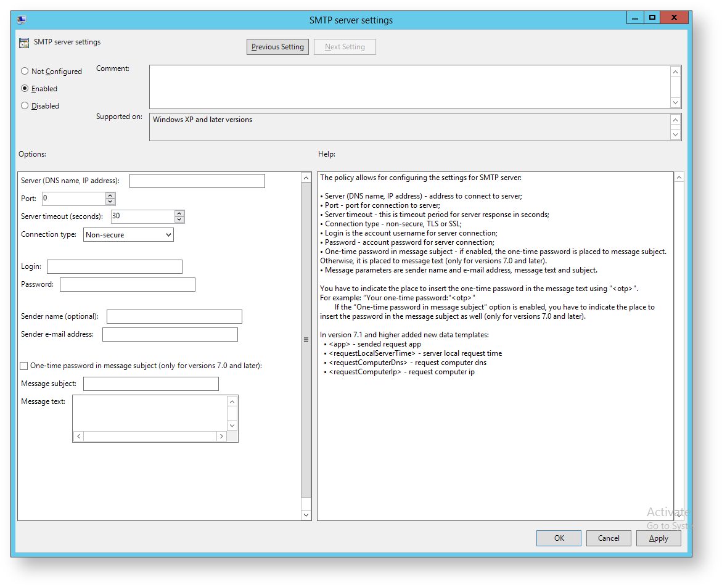Screen dimensions: 722x587
Task: Click into the Password field
Action: click(127, 284)
